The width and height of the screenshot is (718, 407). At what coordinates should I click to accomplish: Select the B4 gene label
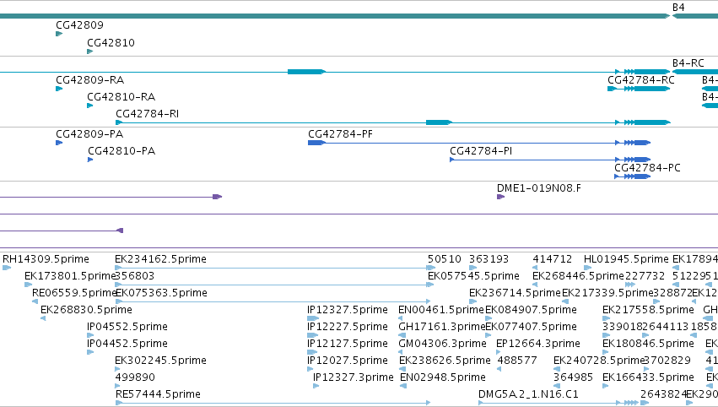[678, 8]
